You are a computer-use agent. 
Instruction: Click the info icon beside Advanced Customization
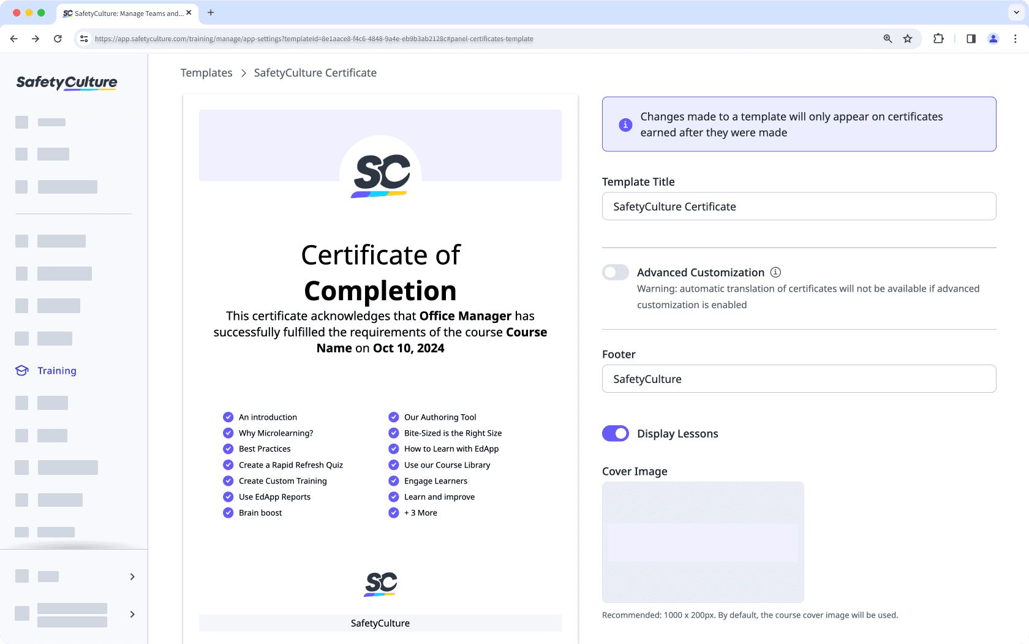[x=776, y=272]
